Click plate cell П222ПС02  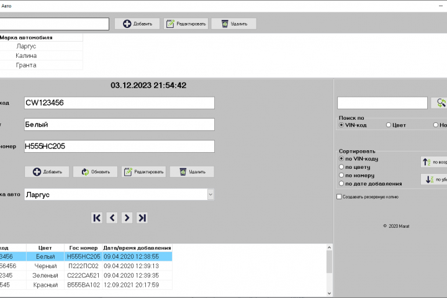tap(83, 266)
